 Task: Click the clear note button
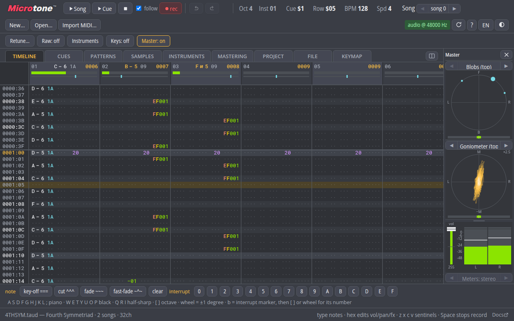pos(158,291)
